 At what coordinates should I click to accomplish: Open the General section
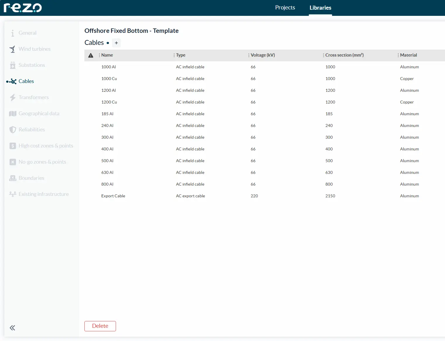[x=27, y=33]
